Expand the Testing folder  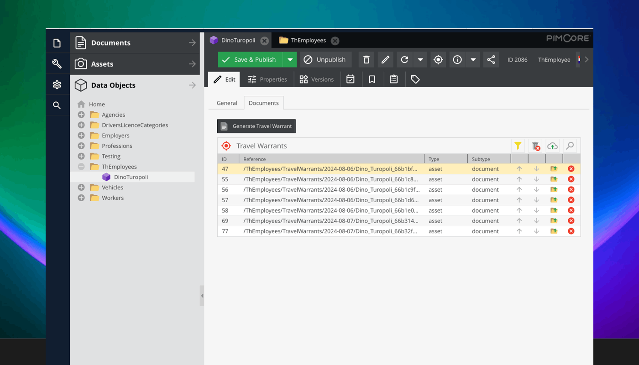[81, 156]
